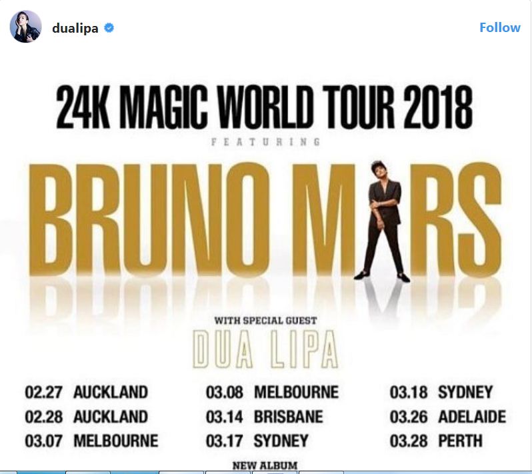532x474 pixels.
Task: Click the NEW ALBUM text
Action: 265,465
